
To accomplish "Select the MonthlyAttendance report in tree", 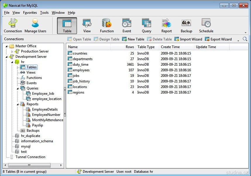I will tap(47, 120).
